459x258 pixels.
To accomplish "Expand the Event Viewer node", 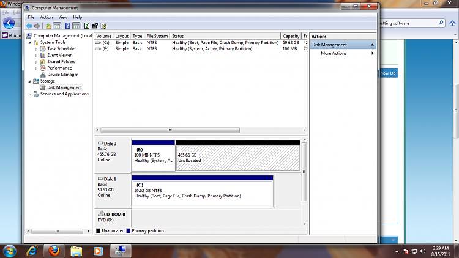I will pyautogui.click(x=37, y=55).
